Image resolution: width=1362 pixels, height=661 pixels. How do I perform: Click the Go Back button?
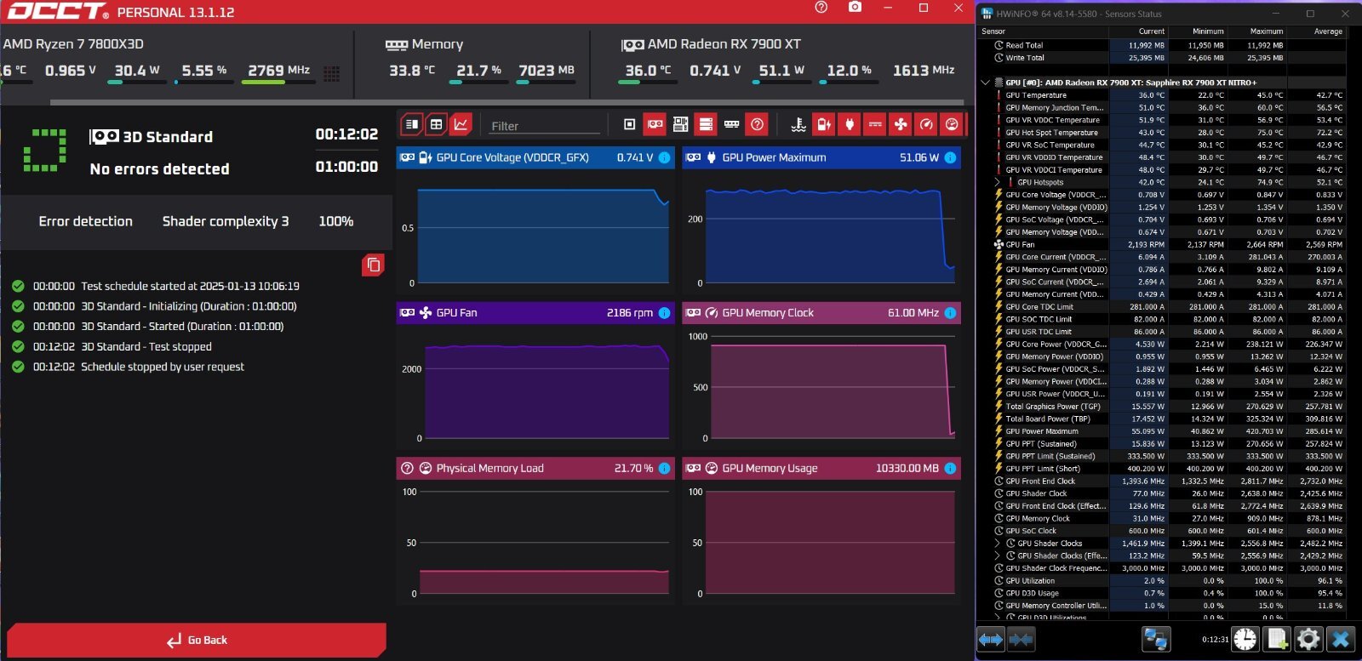[x=197, y=640]
